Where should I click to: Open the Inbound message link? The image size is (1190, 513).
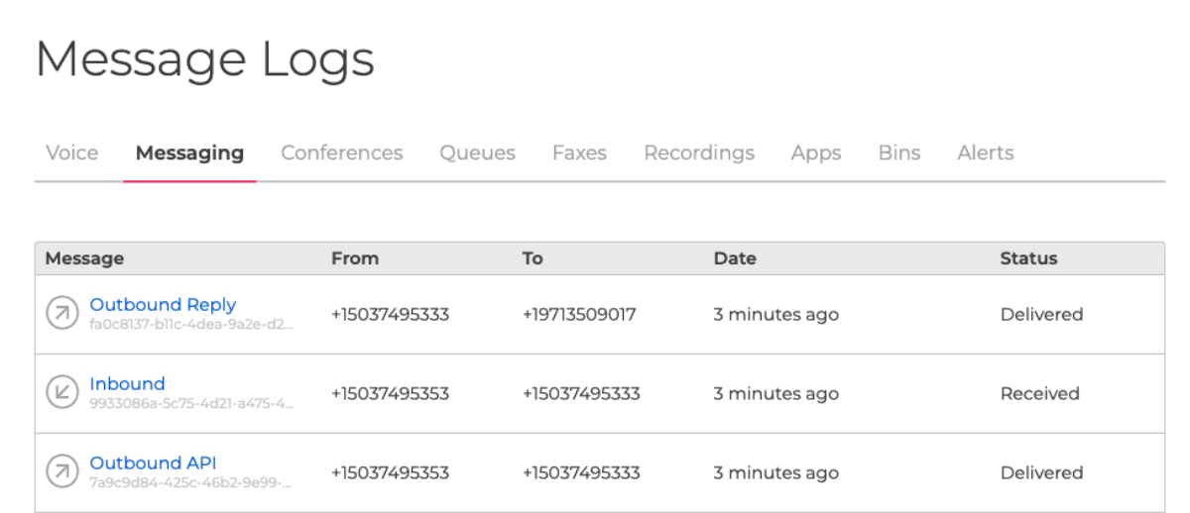click(127, 384)
